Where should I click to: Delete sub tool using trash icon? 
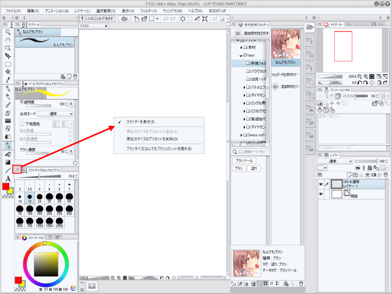pos(75,76)
